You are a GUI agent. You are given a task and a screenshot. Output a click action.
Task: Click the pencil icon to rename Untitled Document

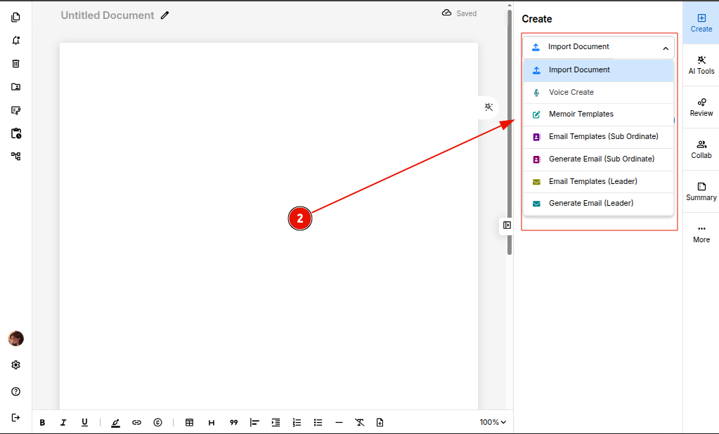point(165,15)
